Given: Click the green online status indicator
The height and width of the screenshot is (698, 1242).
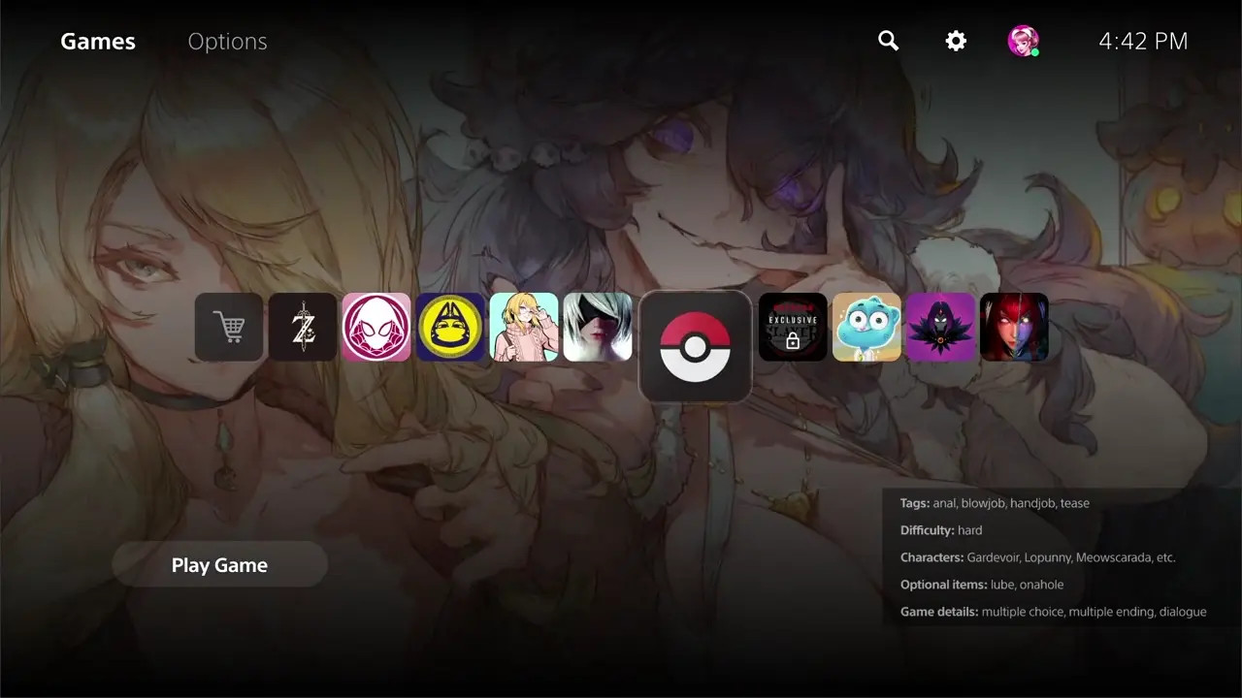Looking at the screenshot, I should pyautogui.click(x=1036, y=50).
